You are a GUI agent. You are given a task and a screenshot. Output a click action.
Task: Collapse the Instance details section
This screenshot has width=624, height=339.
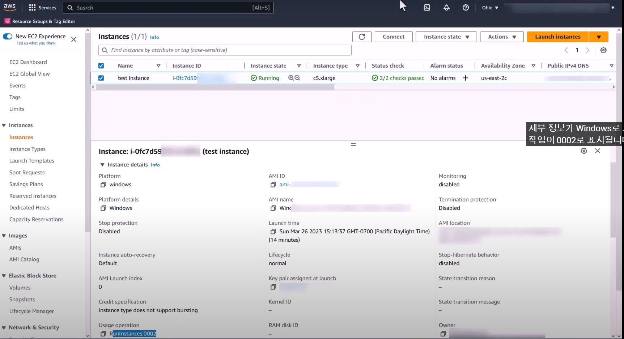pos(102,165)
